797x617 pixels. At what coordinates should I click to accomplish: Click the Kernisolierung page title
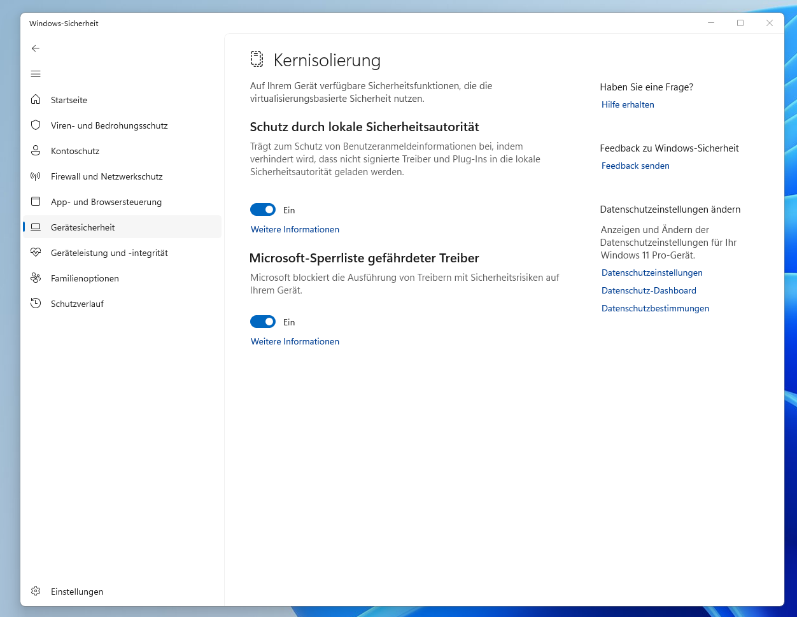pos(327,60)
